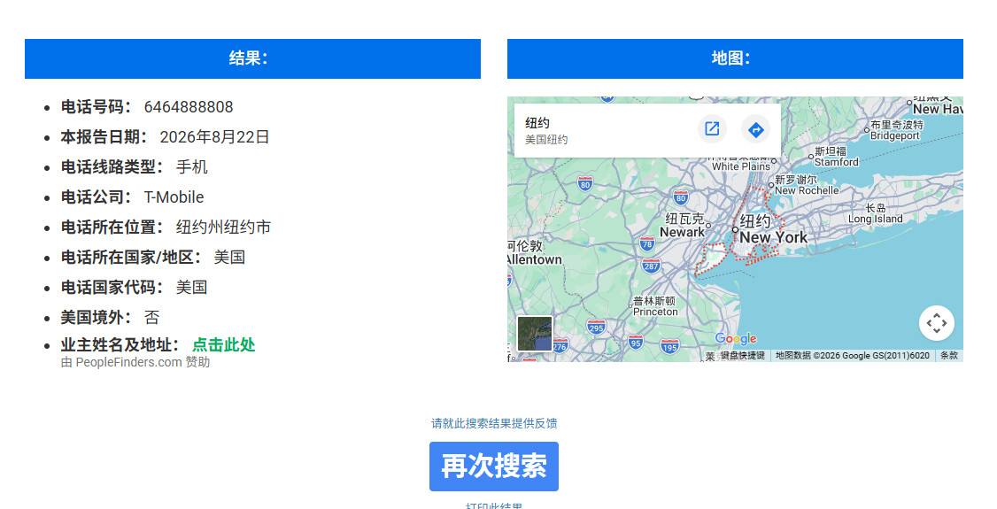Toggle fullscreen map view button

click(x=937, y=323)
